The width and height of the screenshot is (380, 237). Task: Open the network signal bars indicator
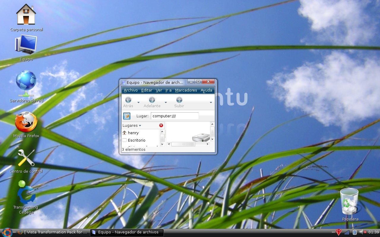347,232
